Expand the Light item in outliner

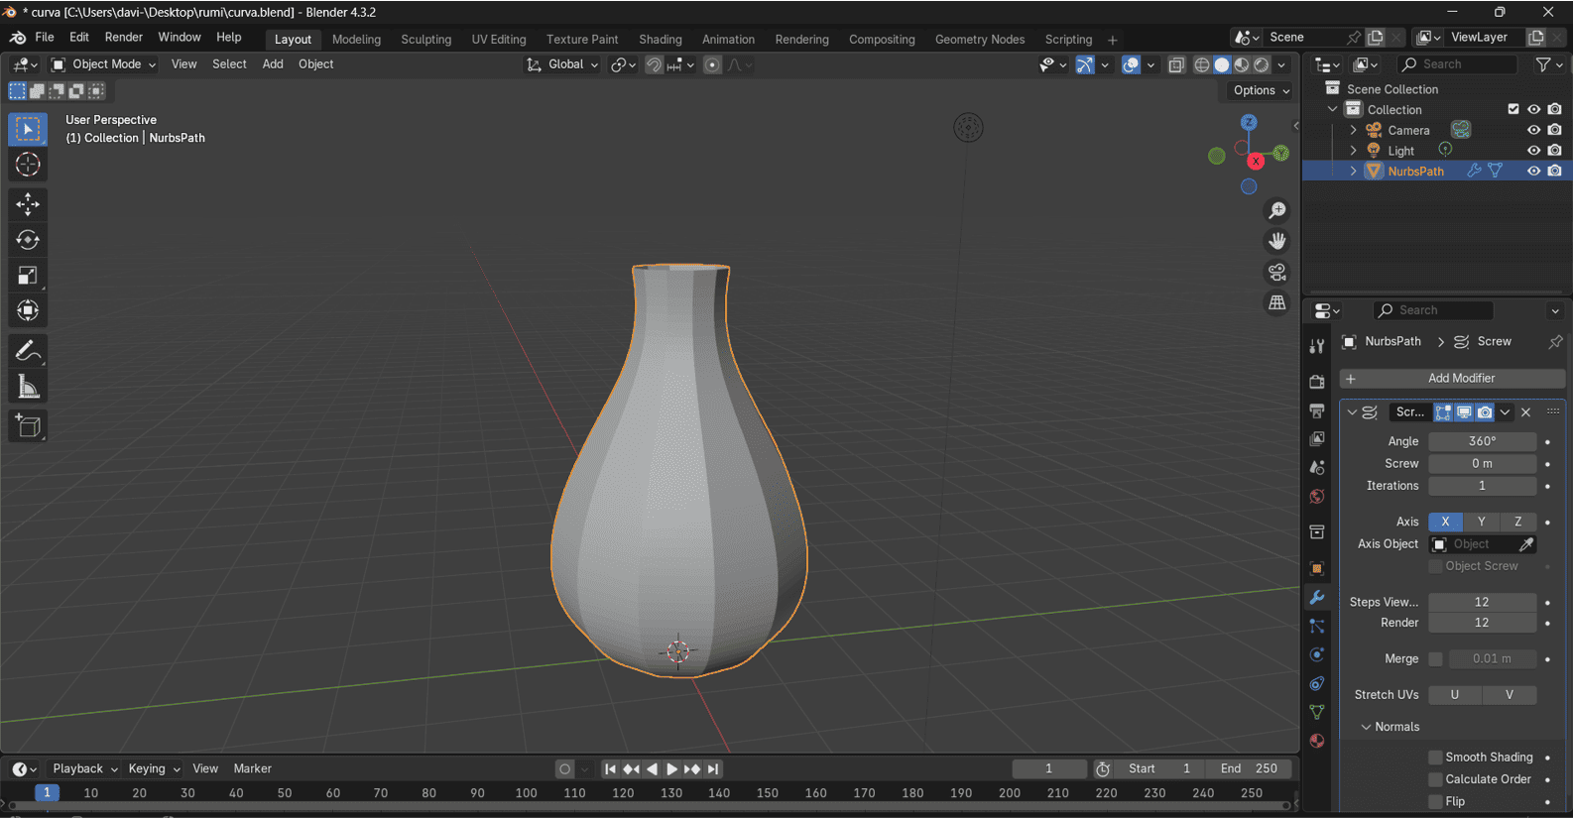[1353, 151]
